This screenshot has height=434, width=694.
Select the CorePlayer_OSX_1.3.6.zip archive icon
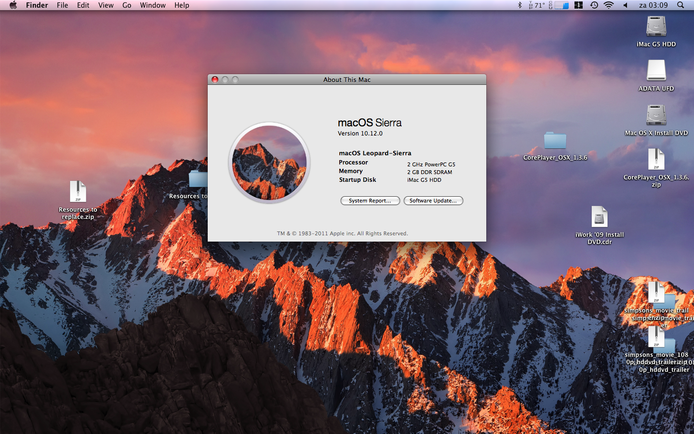(656, 159)
